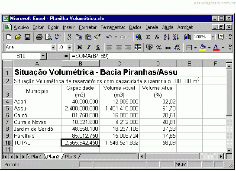Screen dimensions: 236x171
Task: Apply the yellow fill color swatch
Action: [203, 48]
